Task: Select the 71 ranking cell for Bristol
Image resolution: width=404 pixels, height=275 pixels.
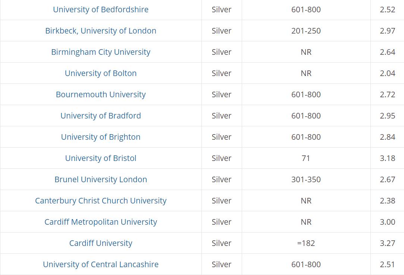Action: pos(306,158)
